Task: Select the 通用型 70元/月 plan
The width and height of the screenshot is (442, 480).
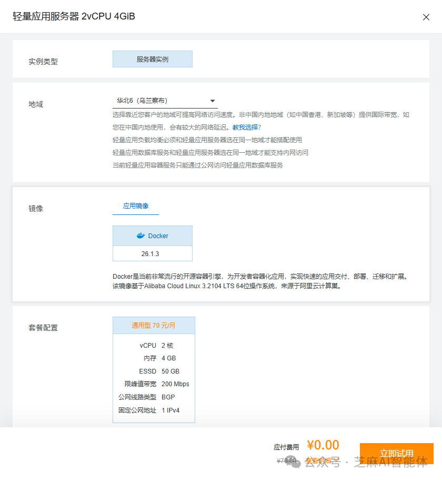Action: pyautogui.click(x=154, y=325)
